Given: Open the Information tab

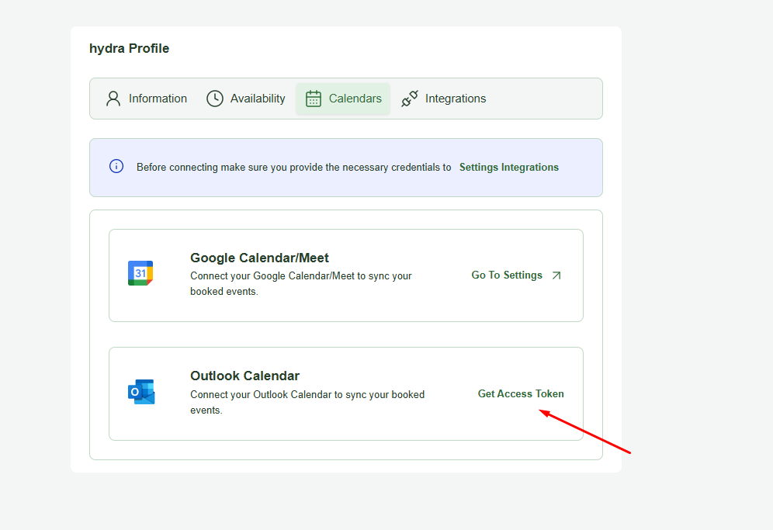Looking at the screenshot, I should coord(147,99).
